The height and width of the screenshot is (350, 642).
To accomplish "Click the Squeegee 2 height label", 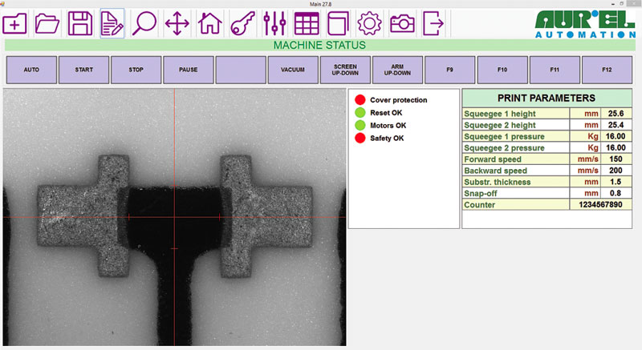I will (x=499, y=125).
